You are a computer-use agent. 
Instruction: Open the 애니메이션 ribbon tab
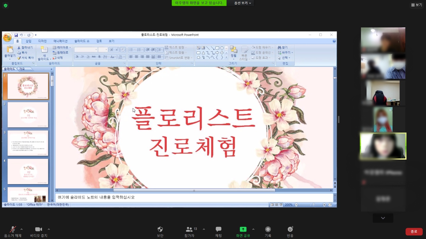[60, 41]
